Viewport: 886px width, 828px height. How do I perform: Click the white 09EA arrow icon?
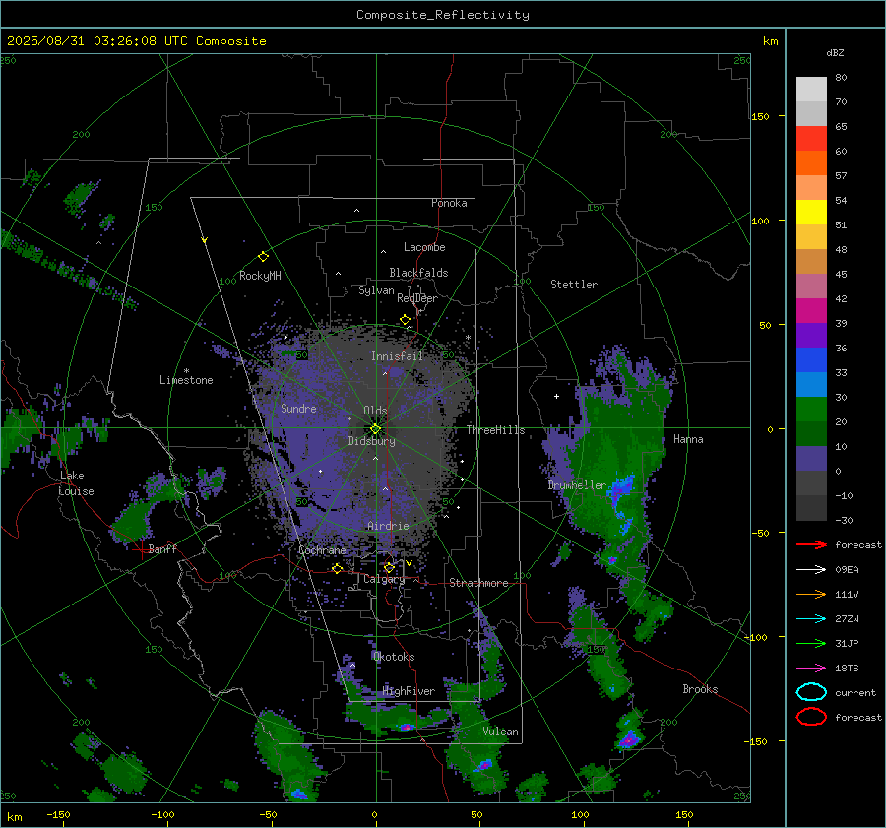click(811, 570)
